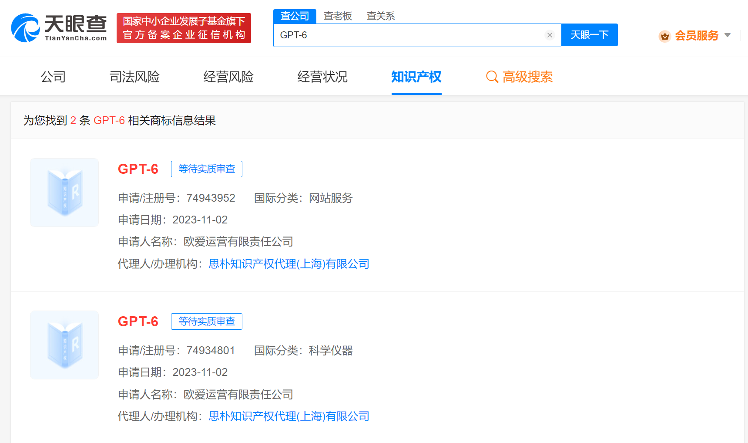Select the 查关系 search tab
The width and height of the screenshot is (748, 443).
(x=381, y=16)
